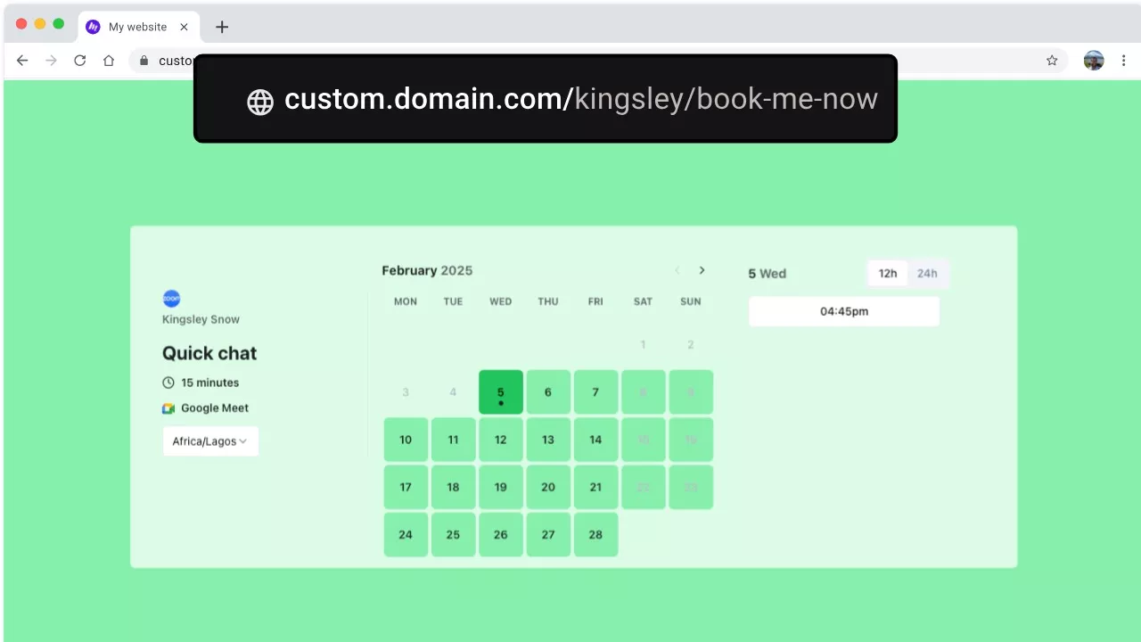Click Kingsley Snow's round avatar logo
The height and width of the screenshot is (642, 1141).
click(171, 299)
